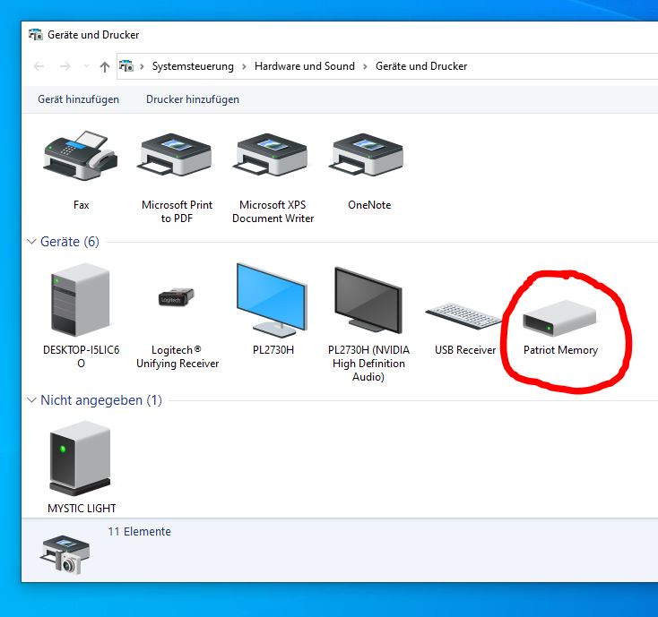Click the Microsoft Print to PDF label
Viewport: 658px width, 617px height.
pyautogui.click(x=177, y=211)
